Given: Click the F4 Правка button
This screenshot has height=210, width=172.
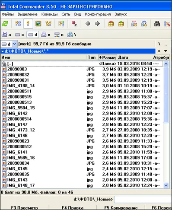Looking at the screenshot, I should (x=73, y=208).
